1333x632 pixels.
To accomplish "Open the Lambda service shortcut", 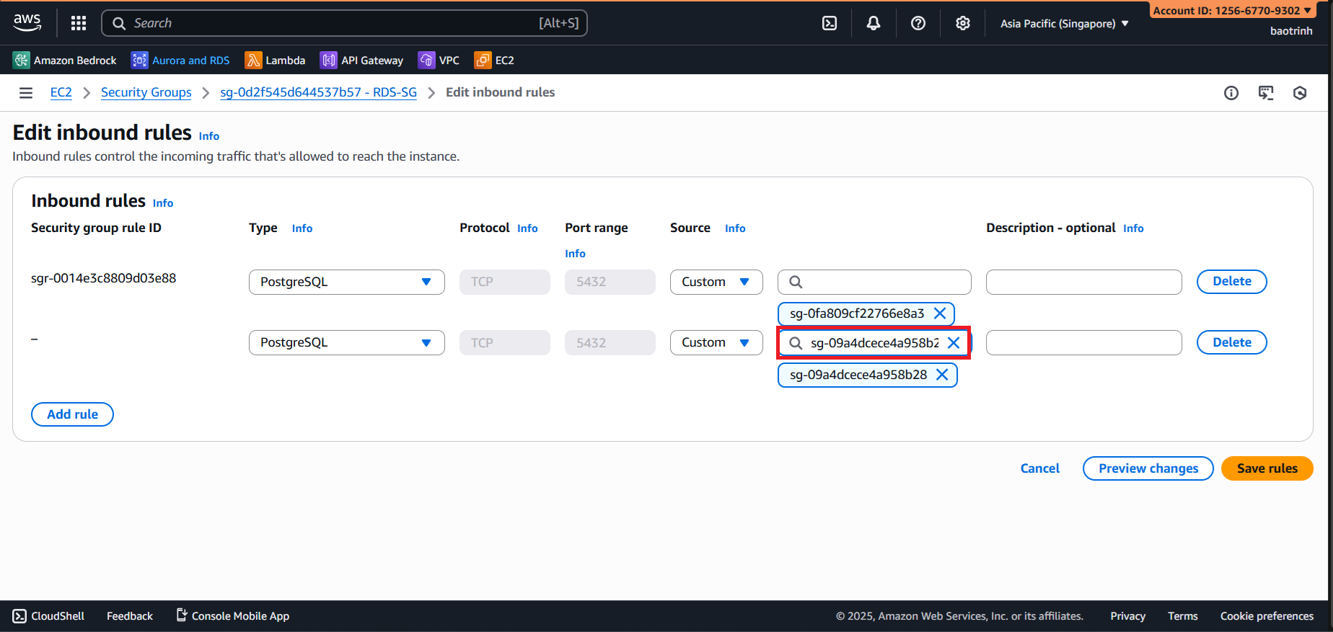I will (275, 61).
